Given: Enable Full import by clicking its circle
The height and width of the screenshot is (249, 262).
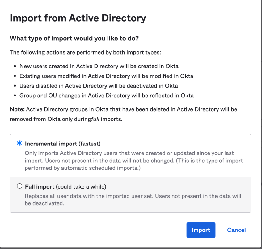Looking at the screenshot, I should point(19,186).
